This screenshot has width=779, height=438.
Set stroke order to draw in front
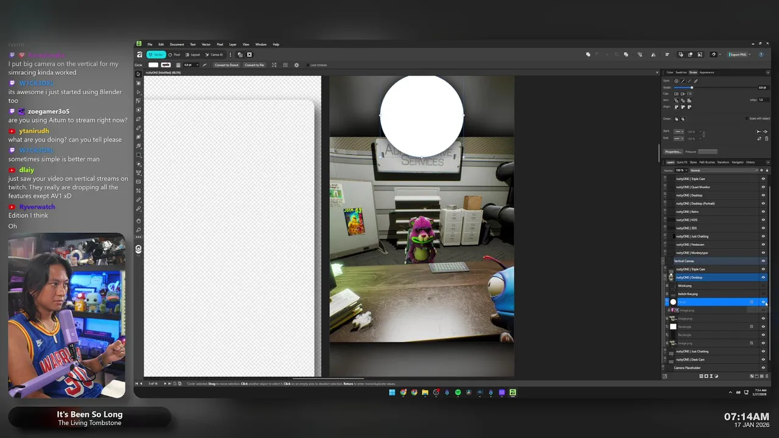(x=683, y=119)
